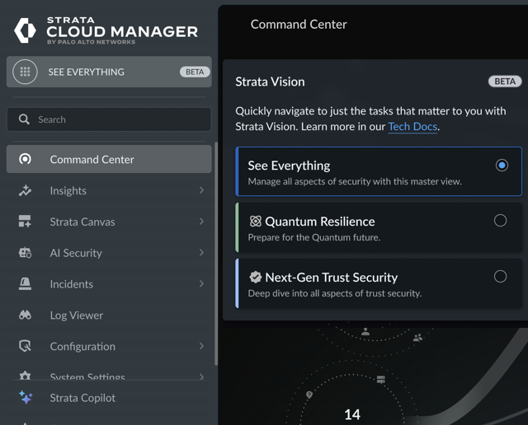The width and height of the screenshot is (528, 425).
Task: Open Command Center from the sidebar
Action: (x=92, y=159)
